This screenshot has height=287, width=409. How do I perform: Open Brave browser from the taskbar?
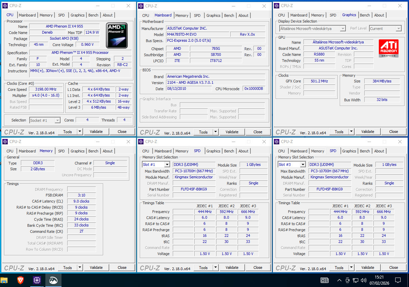pyautogui.click(x=21, y=280)
